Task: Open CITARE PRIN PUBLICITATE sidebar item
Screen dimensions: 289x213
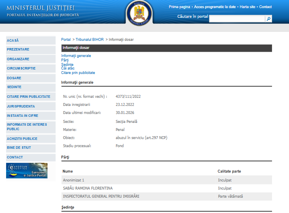Action: point(29,97)
